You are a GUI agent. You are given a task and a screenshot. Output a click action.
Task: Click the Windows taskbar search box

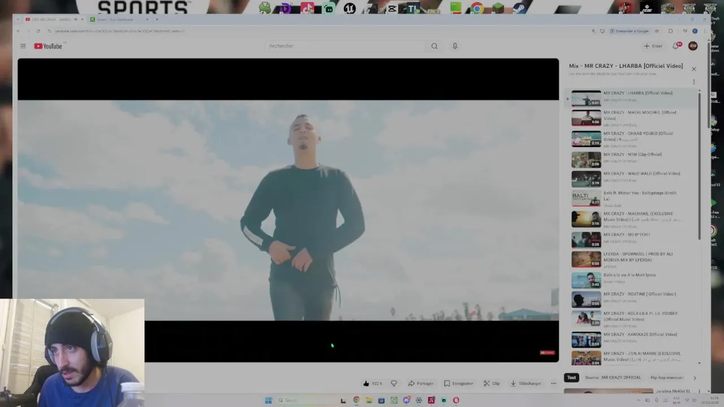coord(306,400)
